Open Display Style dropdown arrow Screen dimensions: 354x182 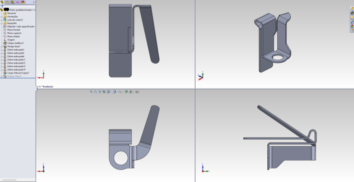117,92
